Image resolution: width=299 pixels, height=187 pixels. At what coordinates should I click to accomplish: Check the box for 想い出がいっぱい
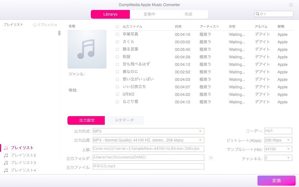[x=117, y=79]
